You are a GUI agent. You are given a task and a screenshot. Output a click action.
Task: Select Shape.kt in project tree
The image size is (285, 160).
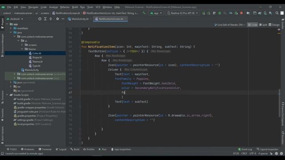pyautogui.click(x=37, y=57)
